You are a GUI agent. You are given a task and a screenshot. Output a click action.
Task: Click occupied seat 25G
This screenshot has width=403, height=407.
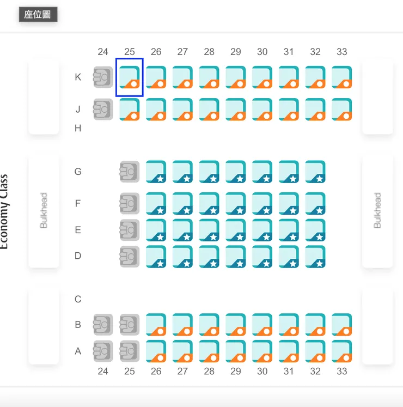pyautogui.click(x=130, y=172)
